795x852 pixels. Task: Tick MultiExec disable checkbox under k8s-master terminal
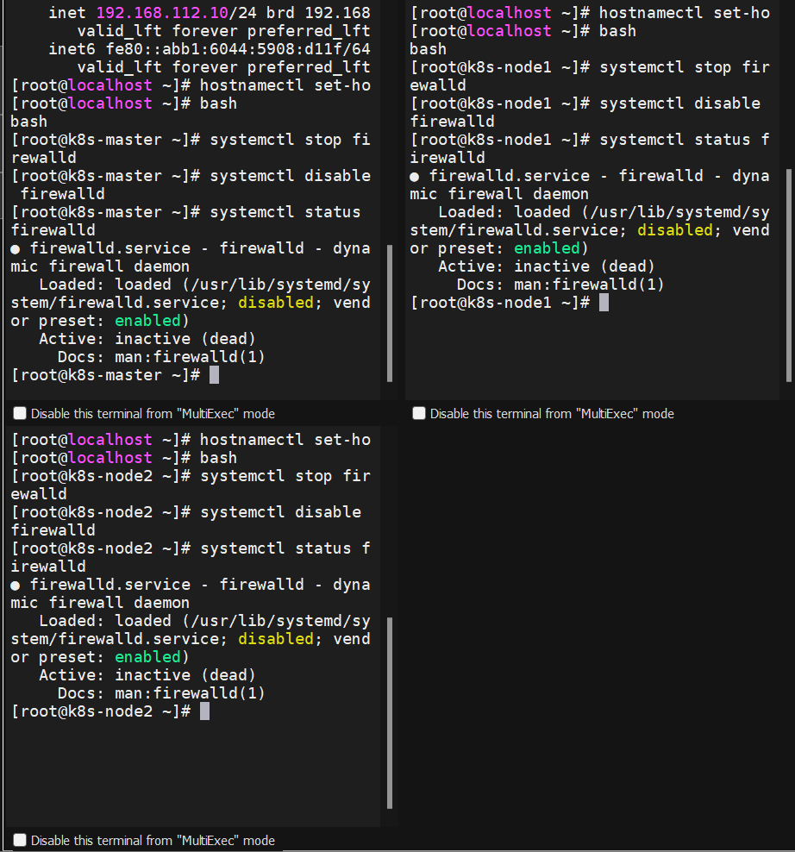click(20, 414)
